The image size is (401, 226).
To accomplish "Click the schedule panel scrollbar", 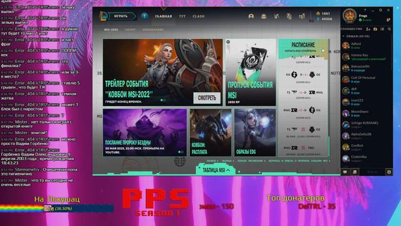I will coord(329,146).
